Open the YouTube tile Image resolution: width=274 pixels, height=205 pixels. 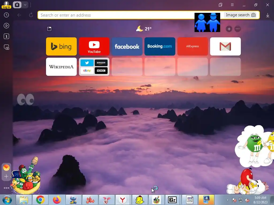pyautogui.click(x=94, y=46)
